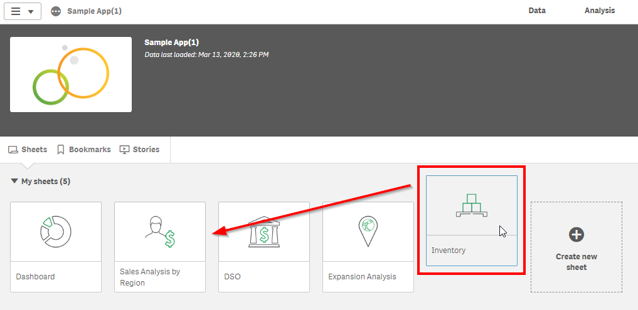The image size is (638, 310).
Task: Click the Inventory sheet label
Action: [449, 251]
